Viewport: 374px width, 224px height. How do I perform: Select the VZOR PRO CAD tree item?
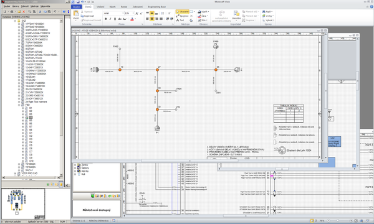(29, 174)
